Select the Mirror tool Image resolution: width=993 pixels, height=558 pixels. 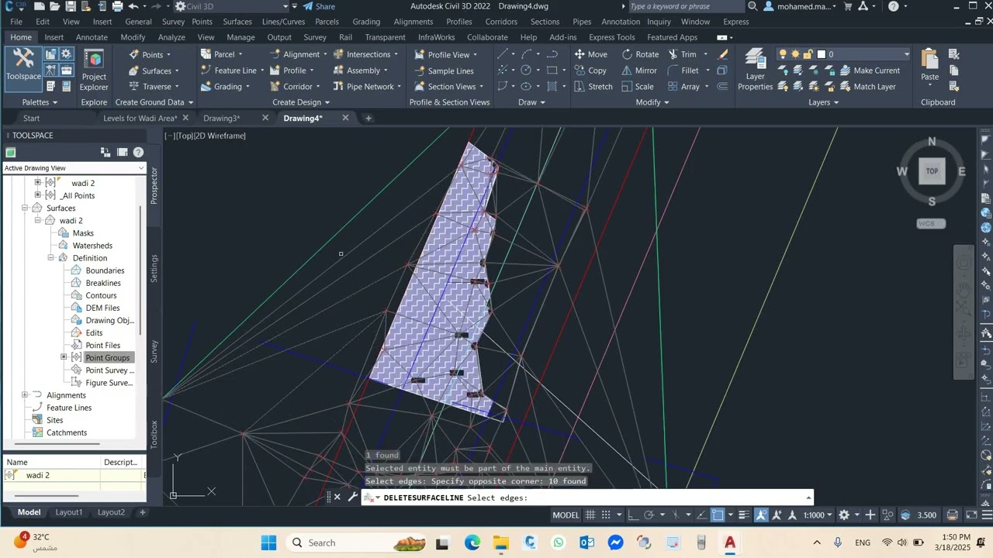[639, 71]
